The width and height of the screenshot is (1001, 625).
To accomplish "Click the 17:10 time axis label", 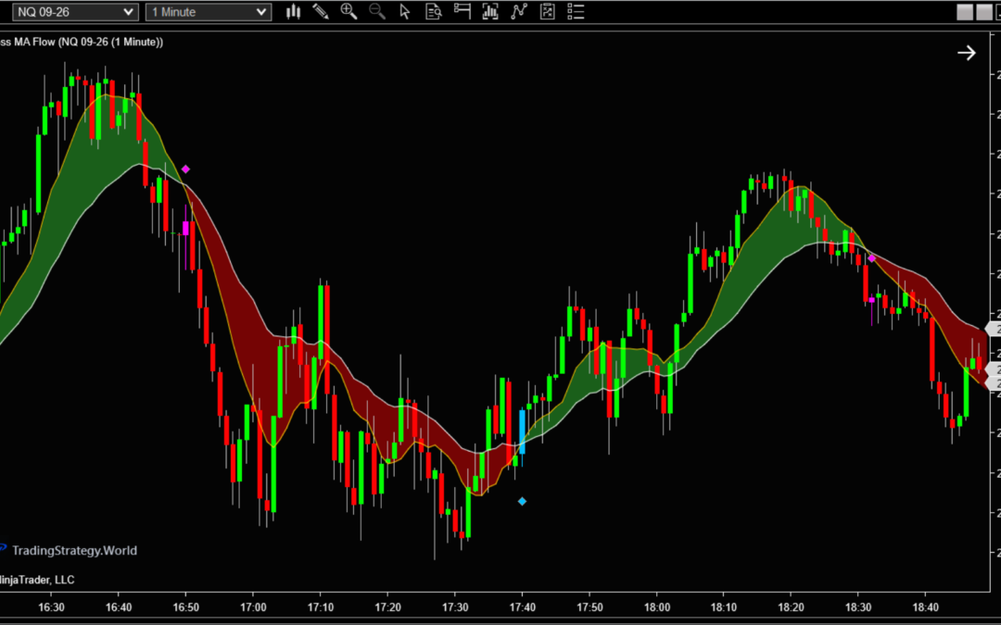I will [321, 606].
